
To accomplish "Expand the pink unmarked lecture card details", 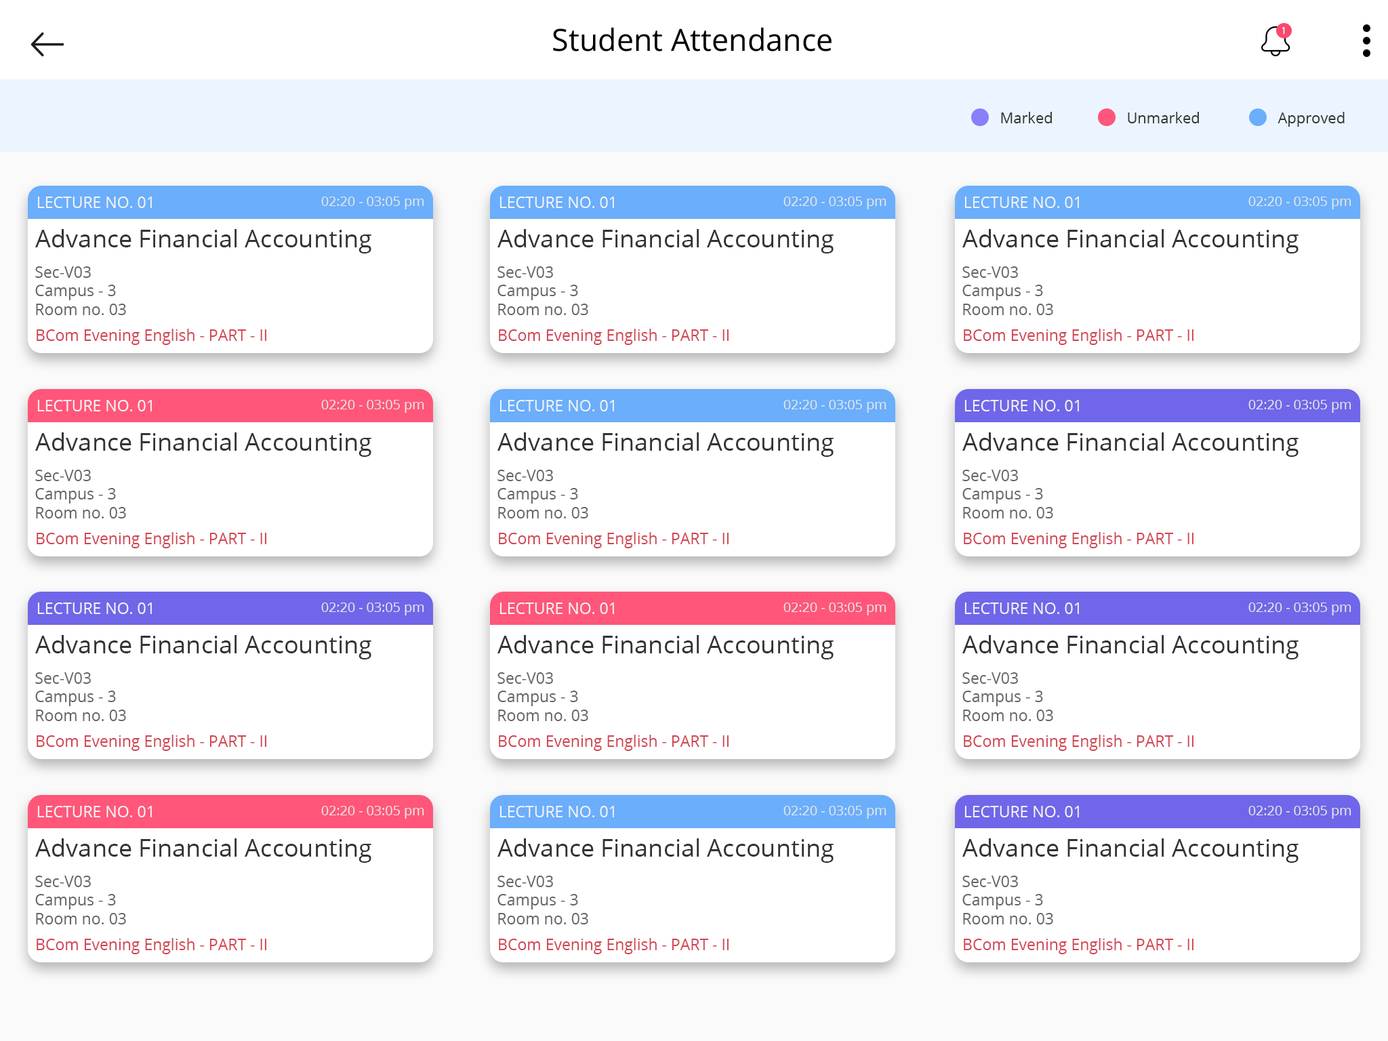I will coord(230,474).
